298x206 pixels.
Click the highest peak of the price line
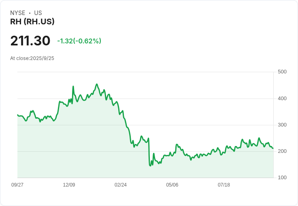point(96,84)
